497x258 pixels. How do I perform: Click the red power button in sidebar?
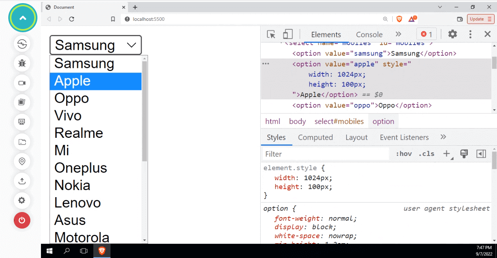pyautogui.click(x=22, y=220)
